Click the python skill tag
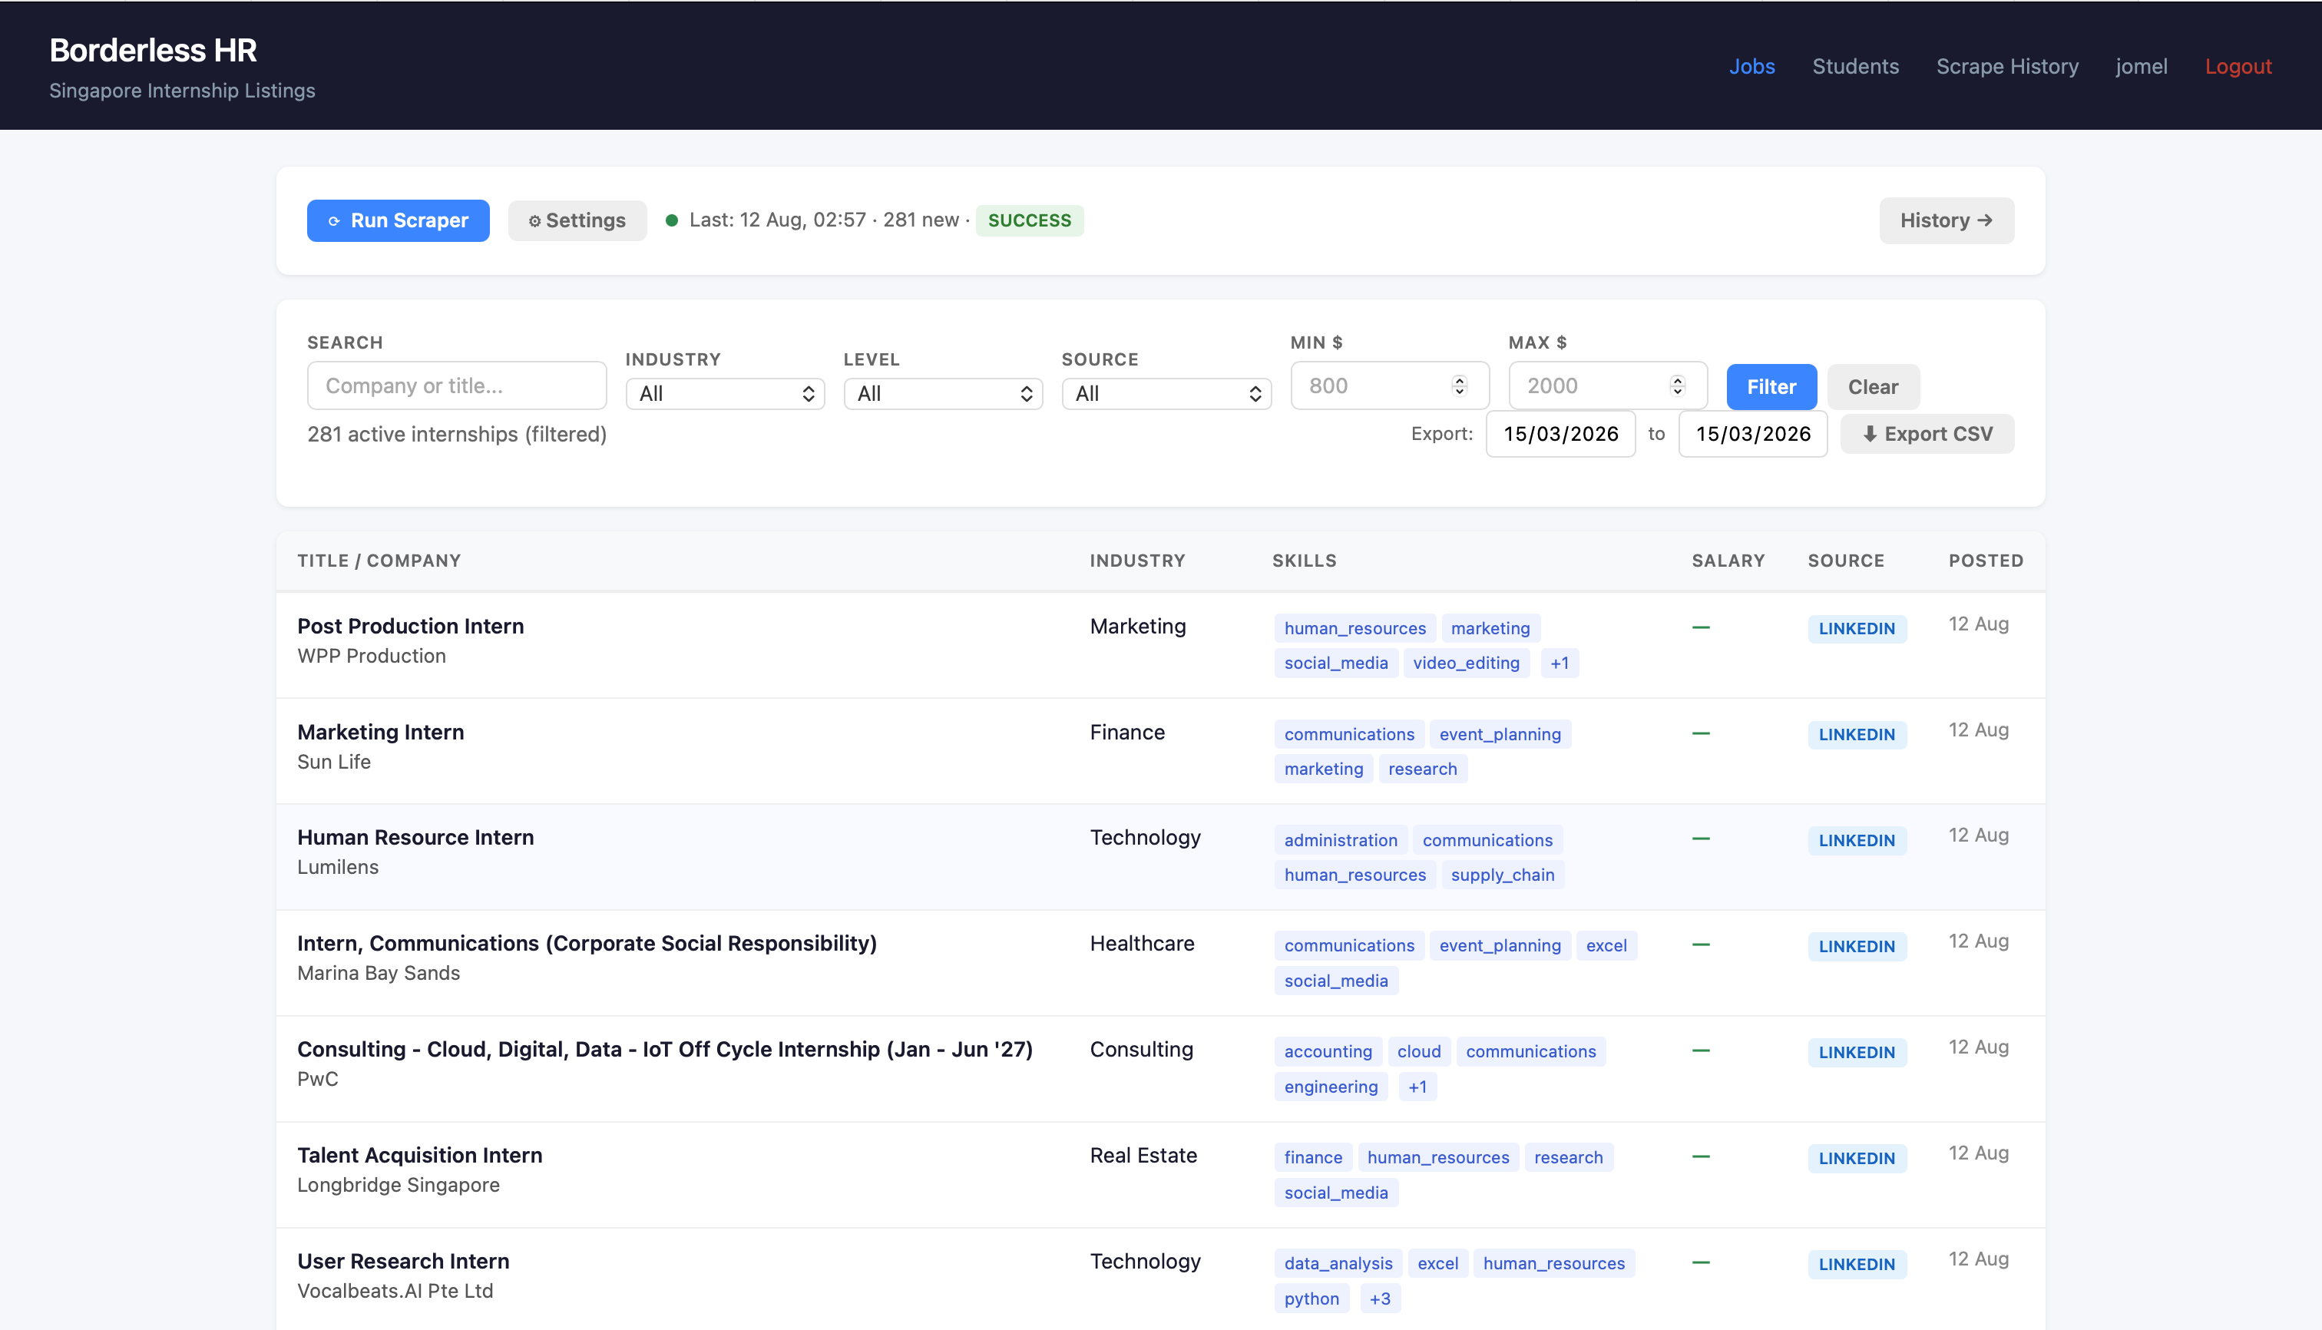The height and width of the screenshot is (1330, 2322). point(1311,1299)
